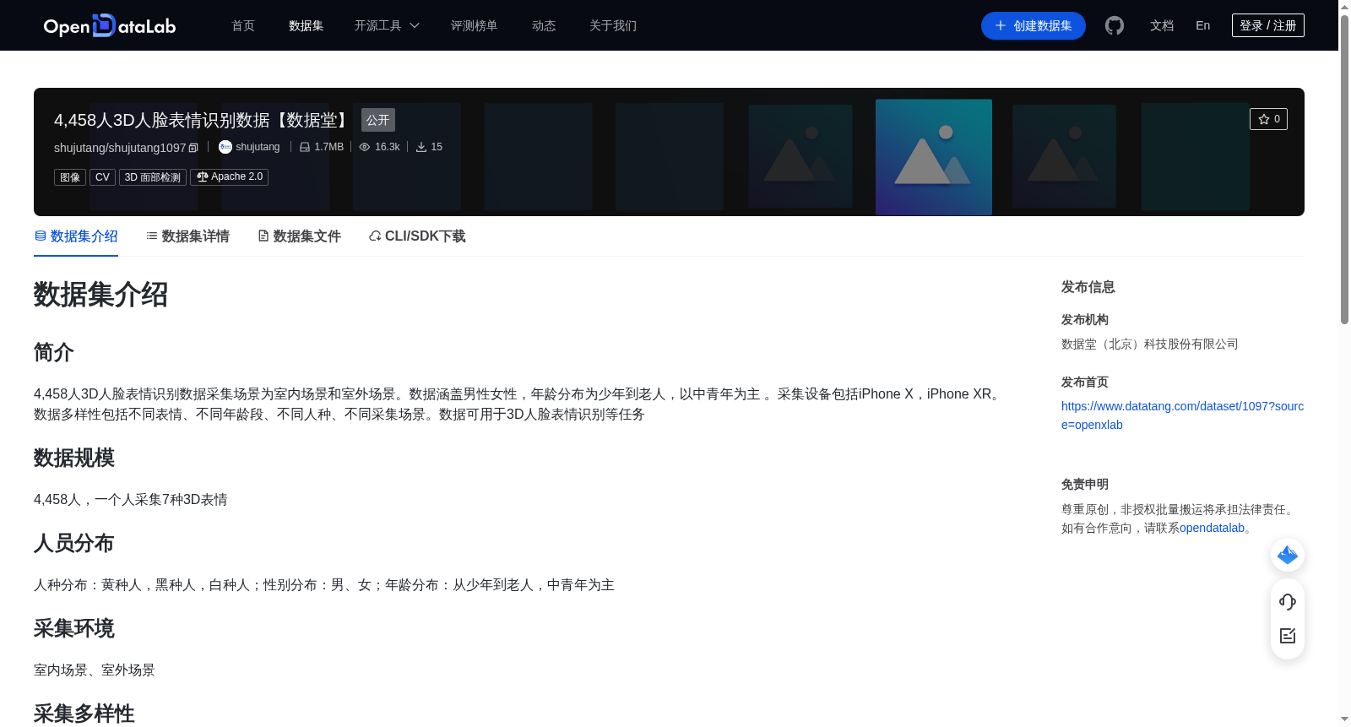Open 关于我们 in the navbar

click(613, 26)
